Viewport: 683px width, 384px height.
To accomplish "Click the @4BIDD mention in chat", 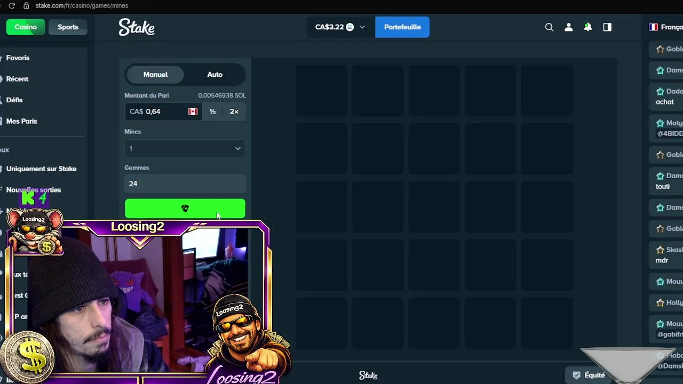I will pos(670,133).
